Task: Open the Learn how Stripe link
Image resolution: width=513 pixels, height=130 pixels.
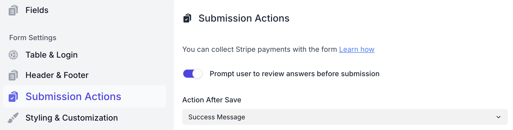Action: [x=357, y=49]
